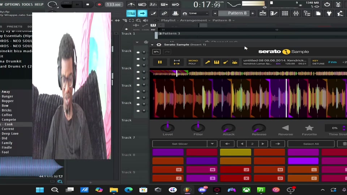Image resolution: width=347 pixels, height=195 pixels.
Task: Open the mixer view icon
Action: pyautogui.click(x=296, y=13)
